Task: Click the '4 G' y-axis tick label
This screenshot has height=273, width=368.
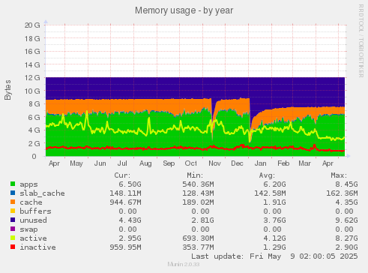Action: coord(34,130)
